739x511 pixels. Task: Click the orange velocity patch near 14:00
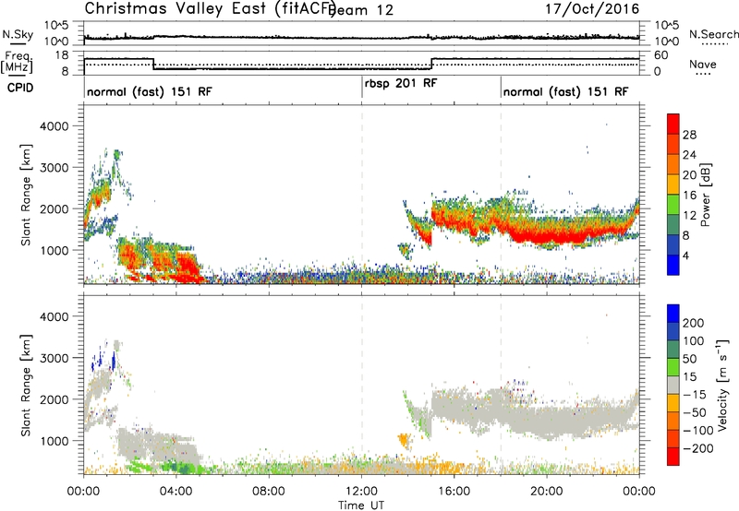tap(404, 441)
